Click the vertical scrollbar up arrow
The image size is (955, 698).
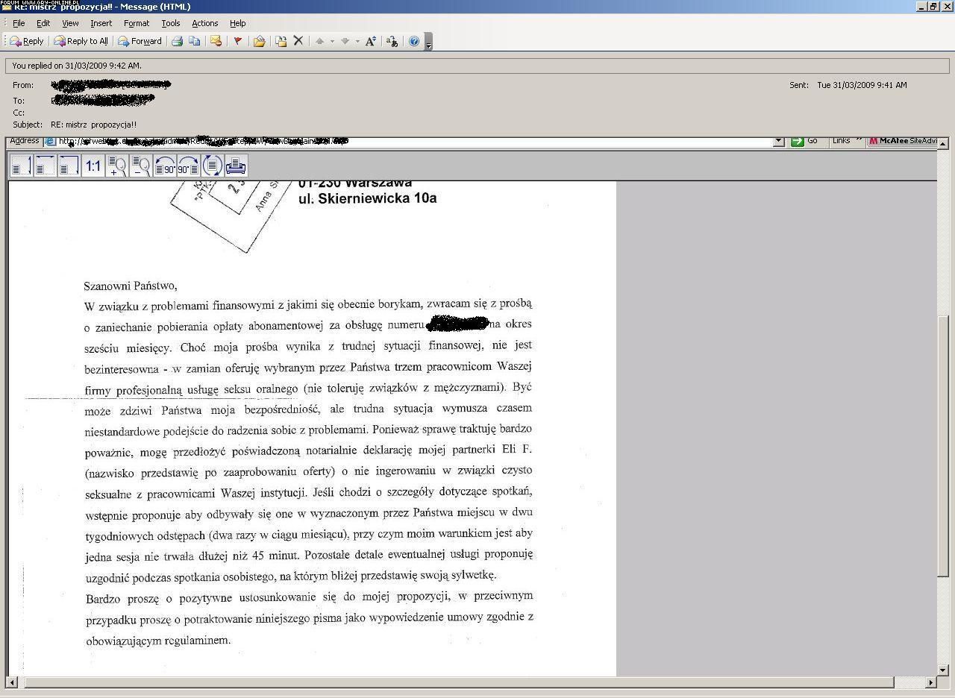tap(942, 143)
